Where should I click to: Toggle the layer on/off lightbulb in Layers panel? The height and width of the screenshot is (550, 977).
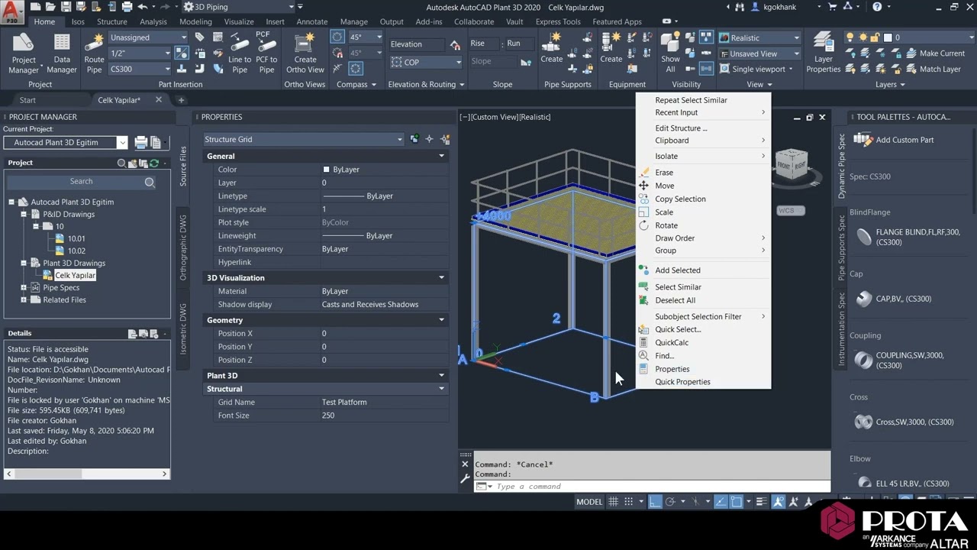coord(850,37)
